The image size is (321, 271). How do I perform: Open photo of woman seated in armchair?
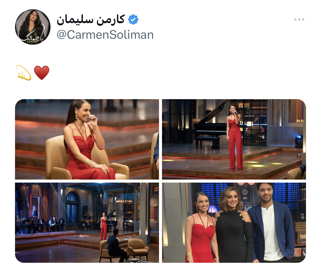coord(87,139)
